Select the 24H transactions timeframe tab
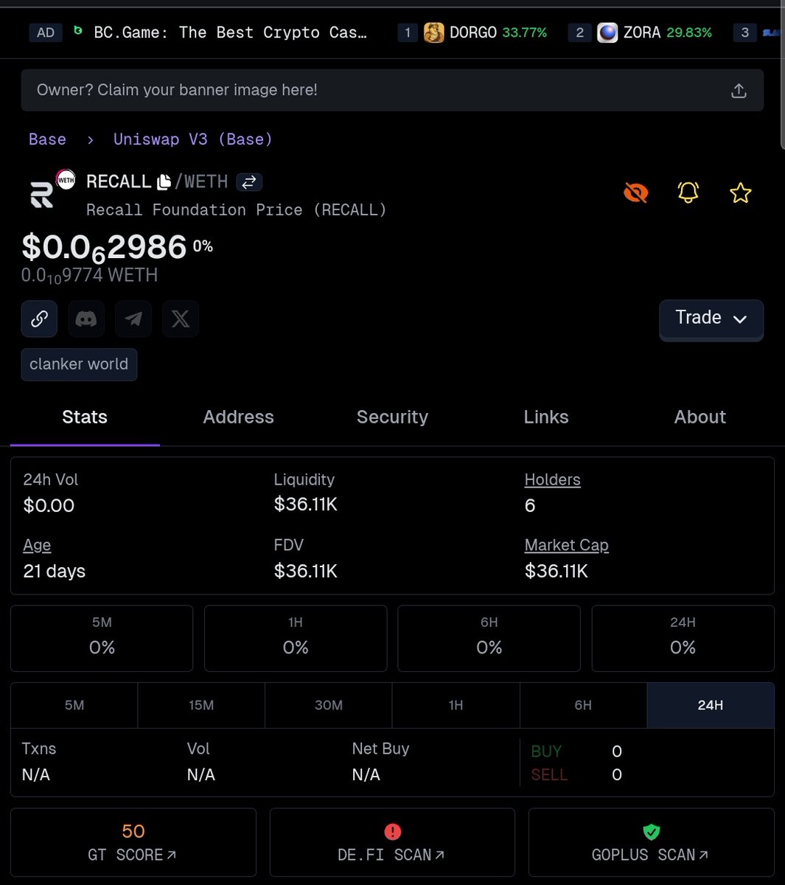The image size is (785, 885). coord(711,706)
